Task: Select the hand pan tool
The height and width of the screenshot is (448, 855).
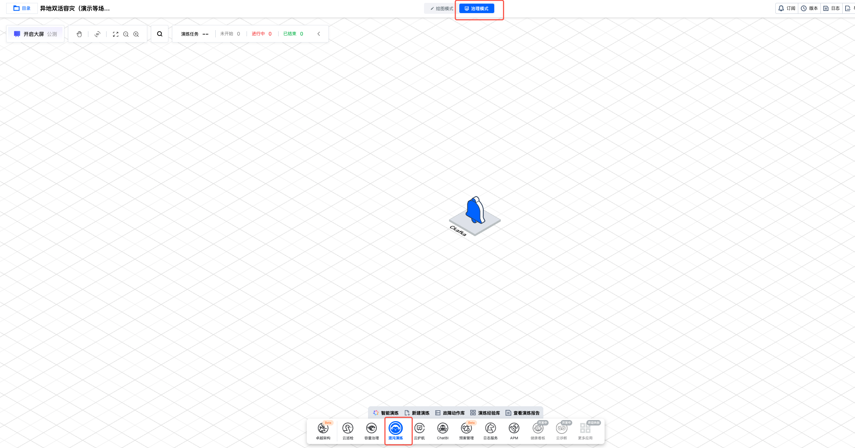Action: pyautogui.click(x=79, y=34)
